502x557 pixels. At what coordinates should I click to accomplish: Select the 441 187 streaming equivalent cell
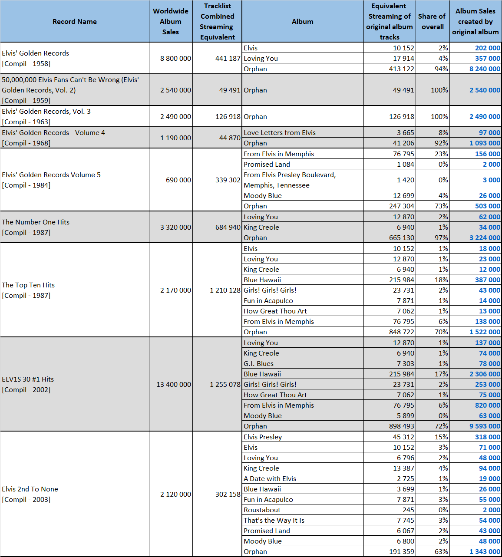tap(217, 58)
